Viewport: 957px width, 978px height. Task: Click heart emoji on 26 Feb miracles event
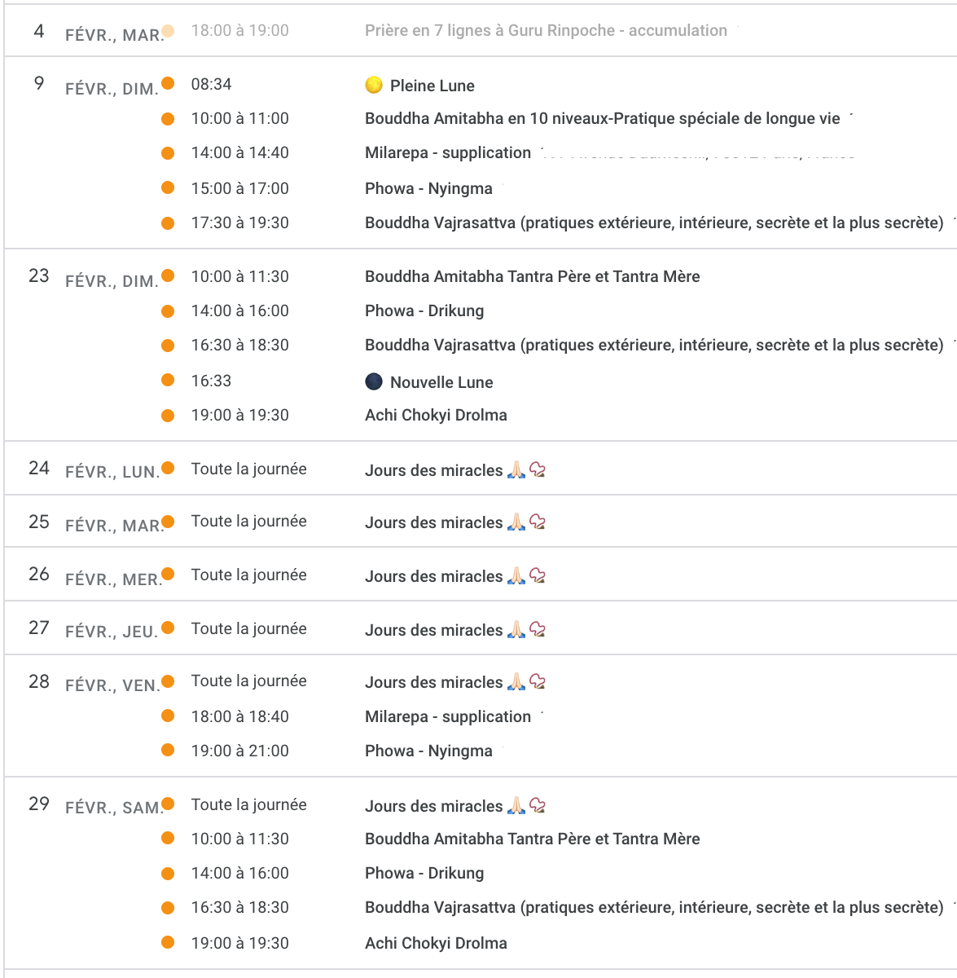pyautogui.click(x=538, y=576)
